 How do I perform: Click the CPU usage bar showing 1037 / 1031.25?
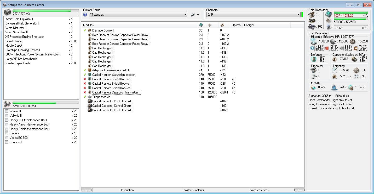click(x=351, y=12)
